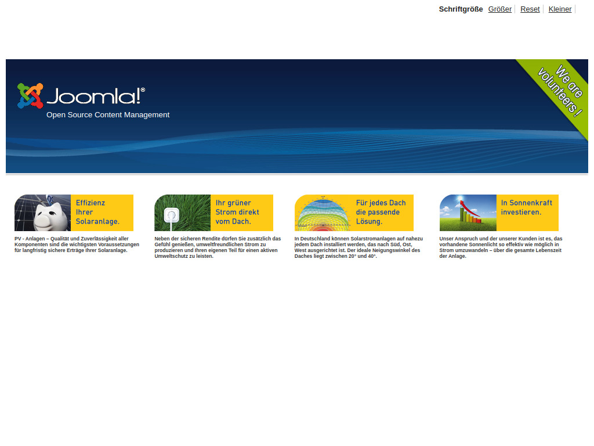This screenshot has width=594, height=446.
Task: Open 'Effizienz Ihrer Solaranlage' yellow banner
Action: click(102, 213)
